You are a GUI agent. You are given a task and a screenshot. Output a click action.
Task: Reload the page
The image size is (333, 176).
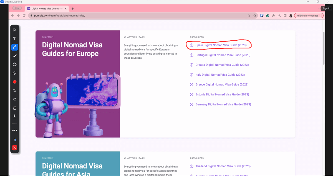tap(24, 15)
